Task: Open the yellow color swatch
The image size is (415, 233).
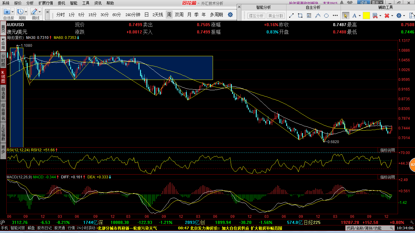Action: (x=366, y=15)
